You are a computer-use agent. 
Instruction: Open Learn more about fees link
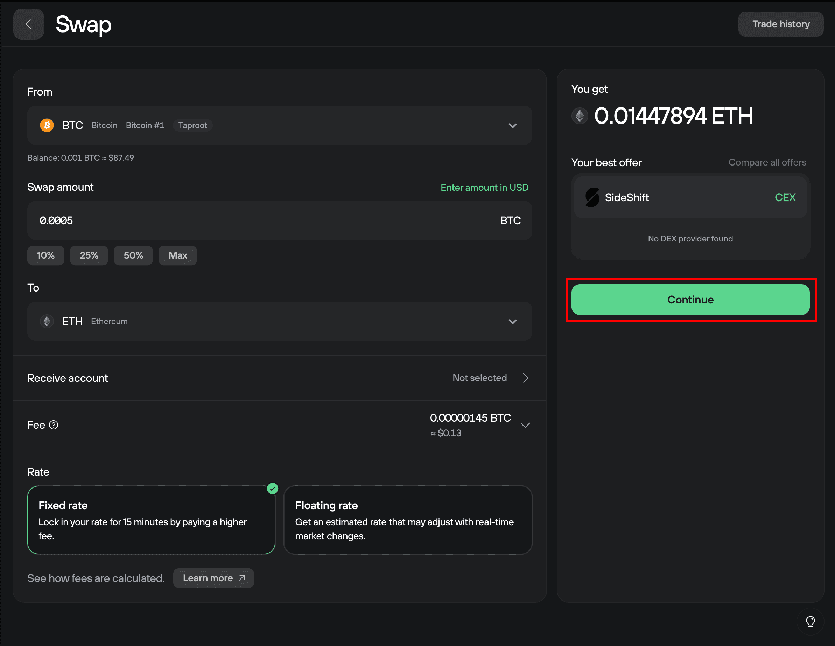click(x=213, y=578)
